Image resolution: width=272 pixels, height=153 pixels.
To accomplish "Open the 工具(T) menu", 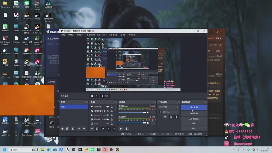I will point(123,35).
